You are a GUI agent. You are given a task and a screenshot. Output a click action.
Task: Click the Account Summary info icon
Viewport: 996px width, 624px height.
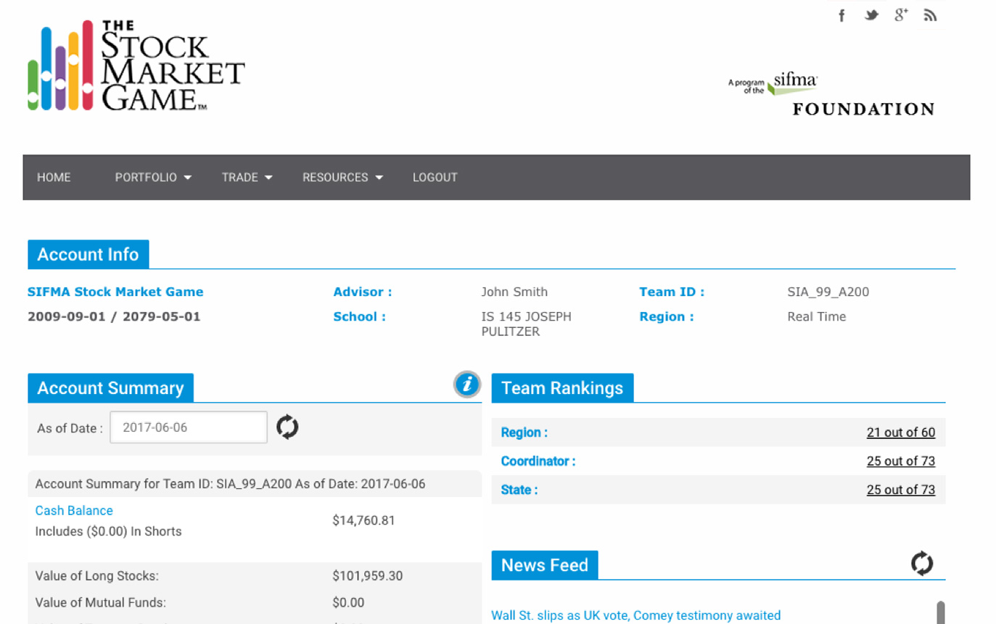[467, 385]
